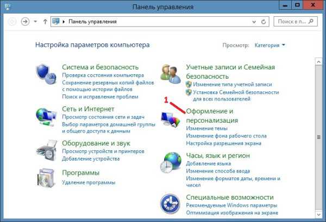Maximize the Control Panel window
326x222 pixels.
[x=297, y=5]
